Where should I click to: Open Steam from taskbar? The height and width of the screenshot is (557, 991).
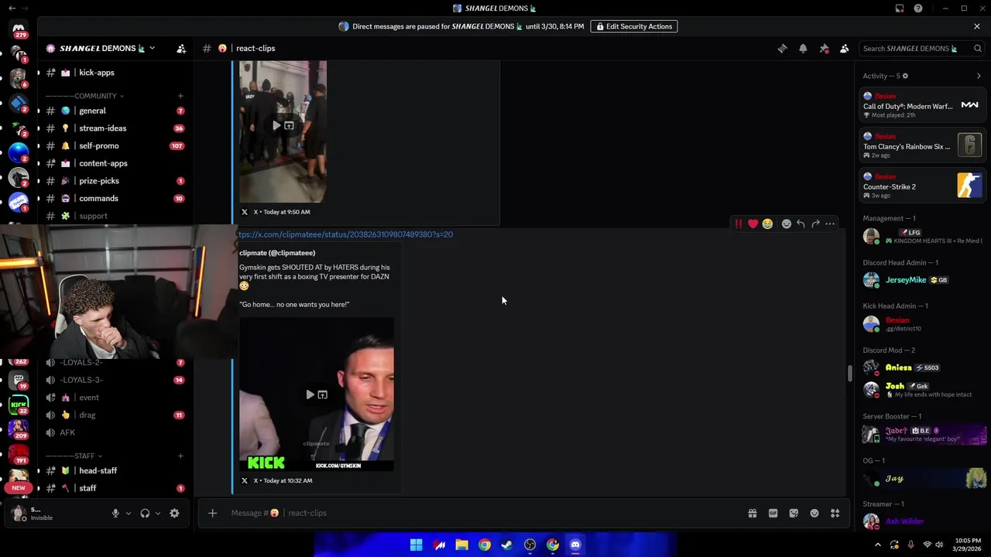pos(507,545)
